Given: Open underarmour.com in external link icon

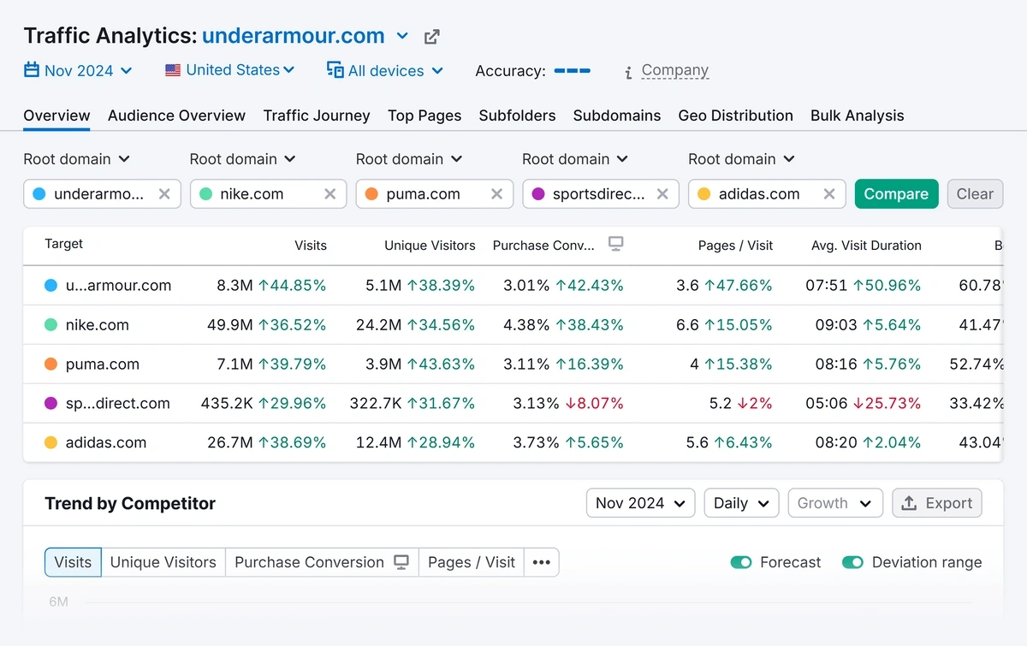Looking at the screenshot, I should pyautogui.click(x=432, y=37).
